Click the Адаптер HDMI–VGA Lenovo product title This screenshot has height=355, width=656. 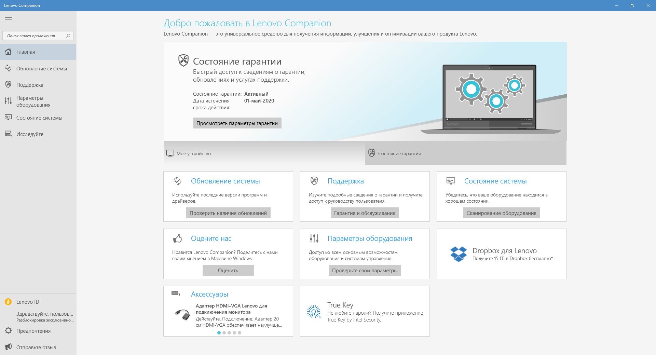click(x=231, y=309)
